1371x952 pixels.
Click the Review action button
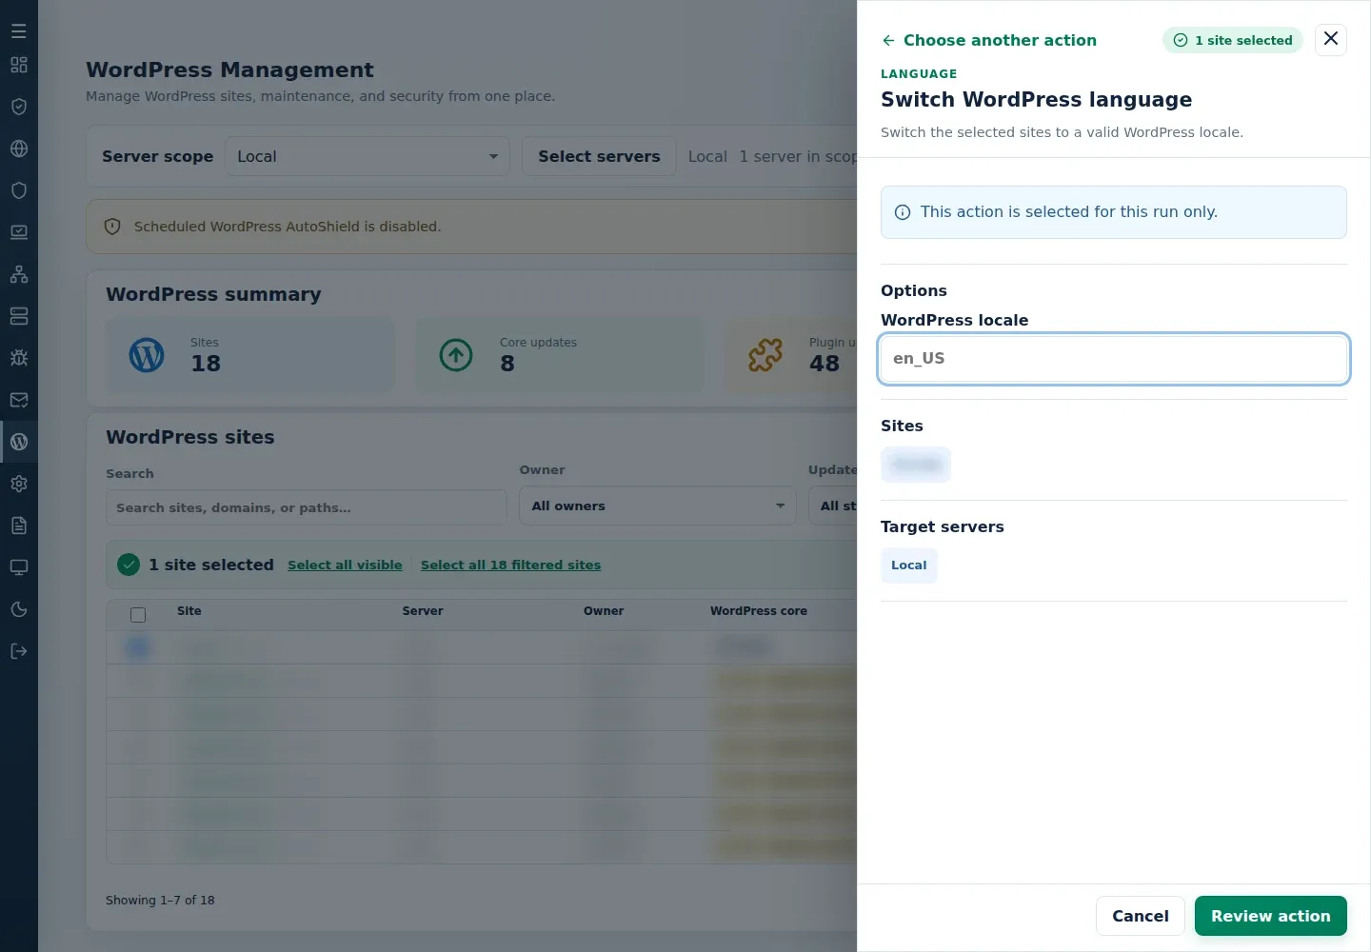pyautogui.click(x=1271, y=916)
